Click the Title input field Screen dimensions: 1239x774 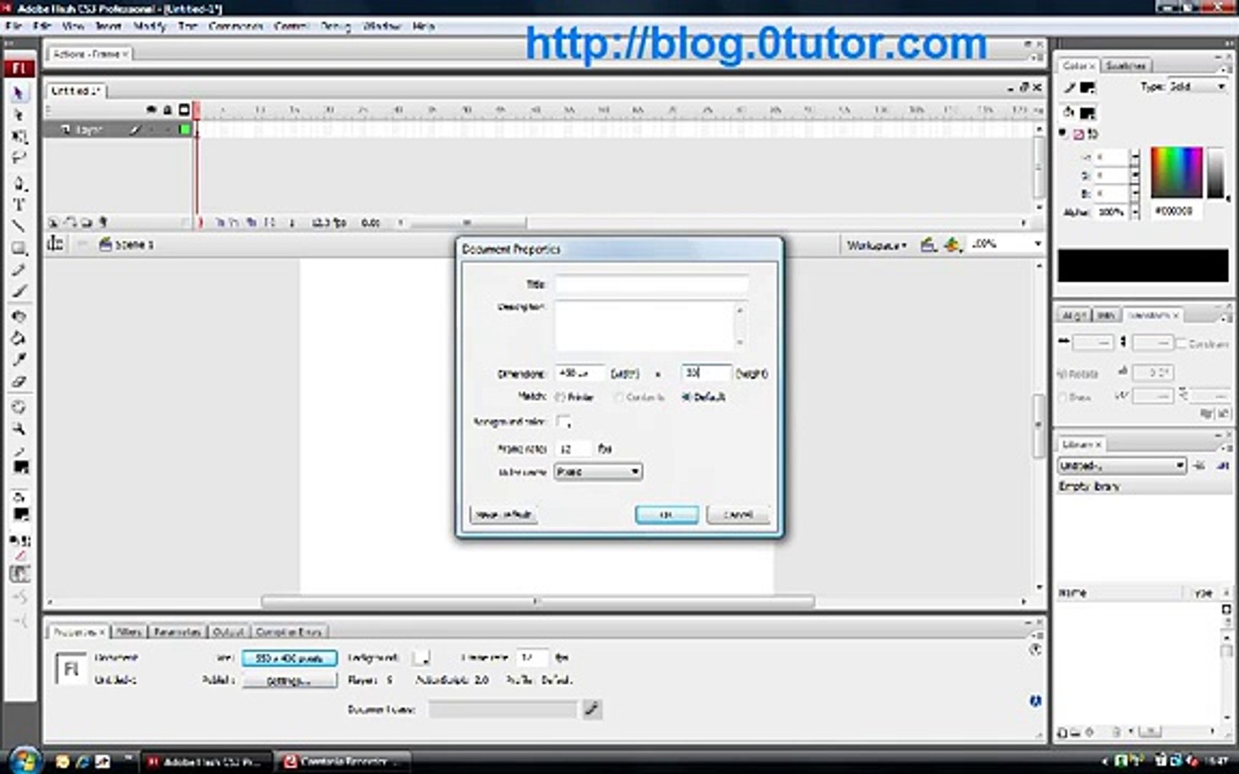[651, 285]
